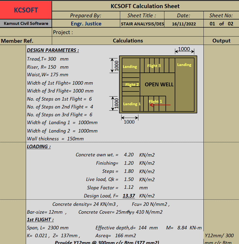Click the Flight 3 label in the stair plan
Viewport: 239px width, 244px height.
click(154, 65)
